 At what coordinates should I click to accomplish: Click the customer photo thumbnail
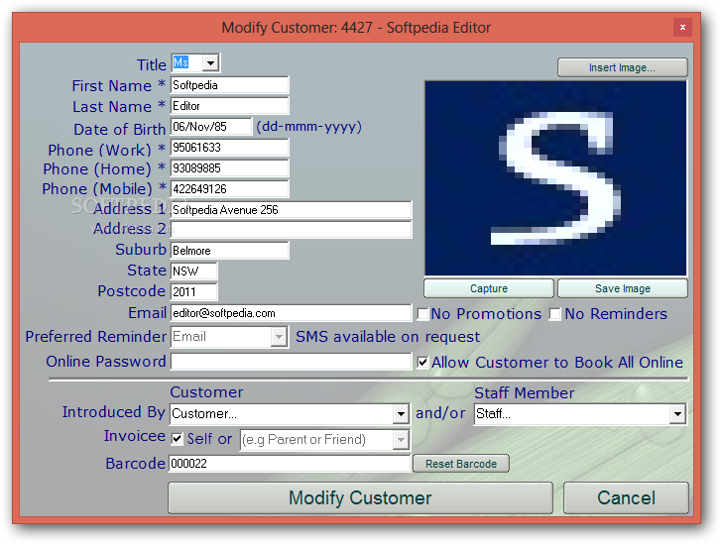click(555, 178)
